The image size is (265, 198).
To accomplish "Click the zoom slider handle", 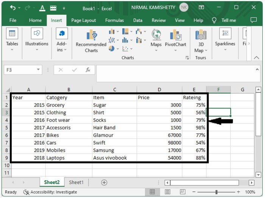I will click(x=216, y=192).
